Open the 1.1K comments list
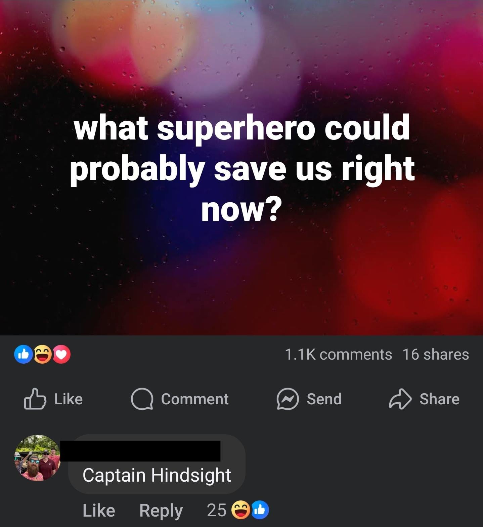The width and height of the screenshot is (483, 527). coord(338,354)
